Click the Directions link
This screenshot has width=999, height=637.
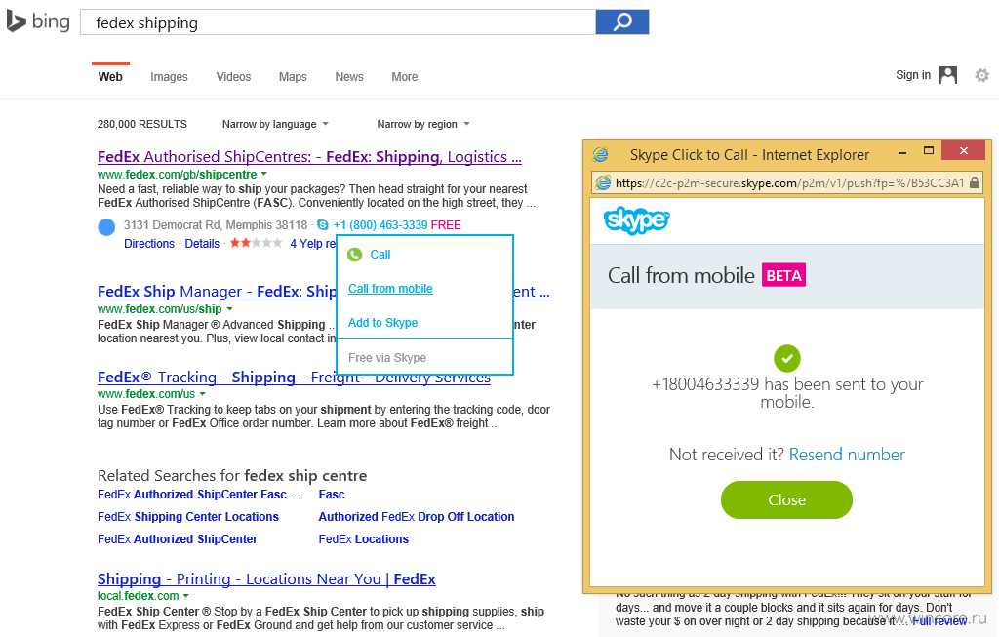tap(149, 243)
